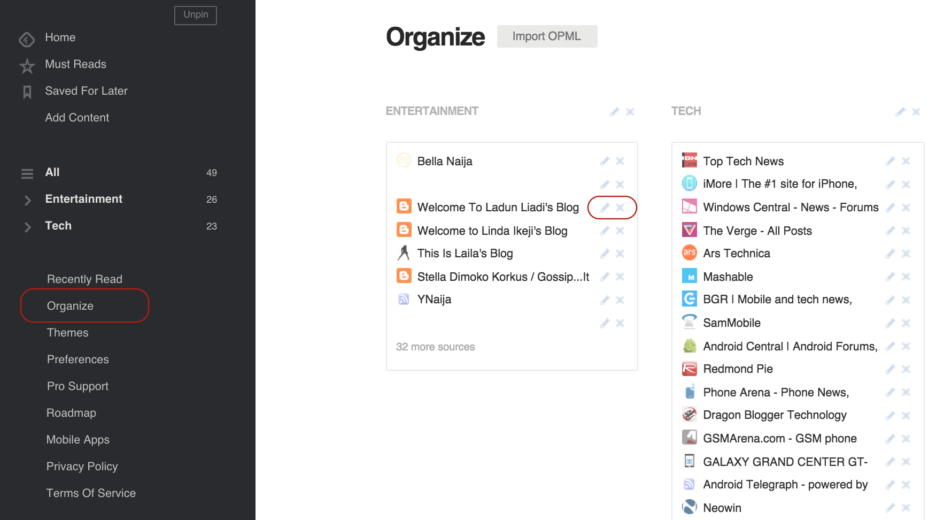Remove Ars Technica feed with X icon
944x520 pixels.
click(x=906, y=254)
